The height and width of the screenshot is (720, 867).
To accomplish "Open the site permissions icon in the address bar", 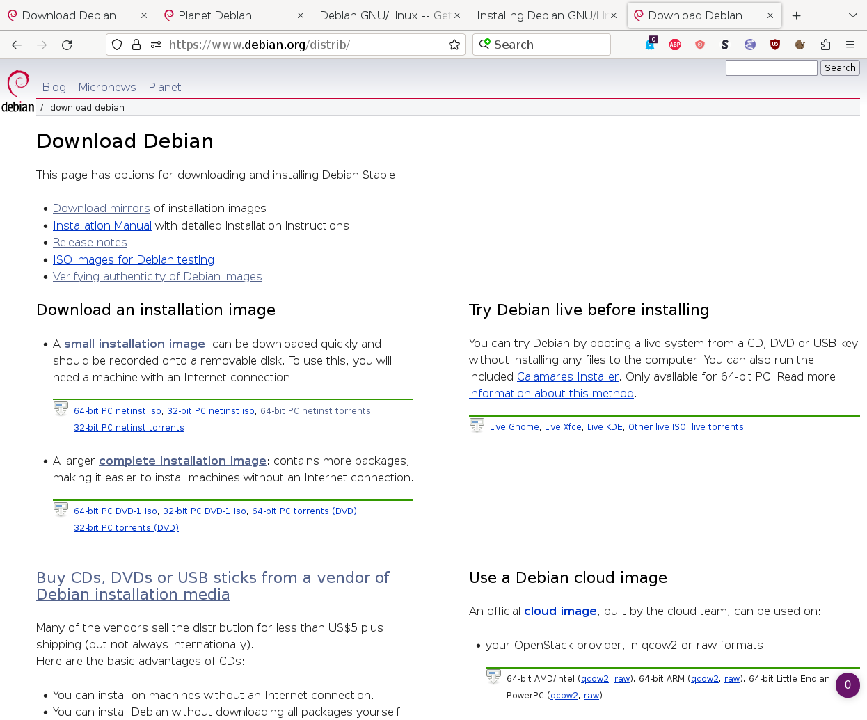I will 156,45.
